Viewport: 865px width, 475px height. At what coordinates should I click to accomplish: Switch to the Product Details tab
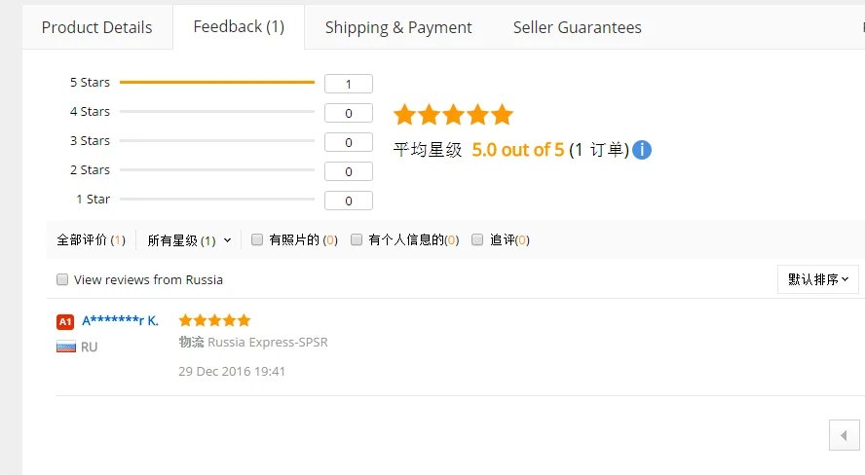pos(97,27)
